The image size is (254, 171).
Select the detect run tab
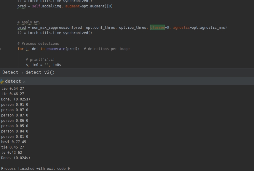pos(13,81)
